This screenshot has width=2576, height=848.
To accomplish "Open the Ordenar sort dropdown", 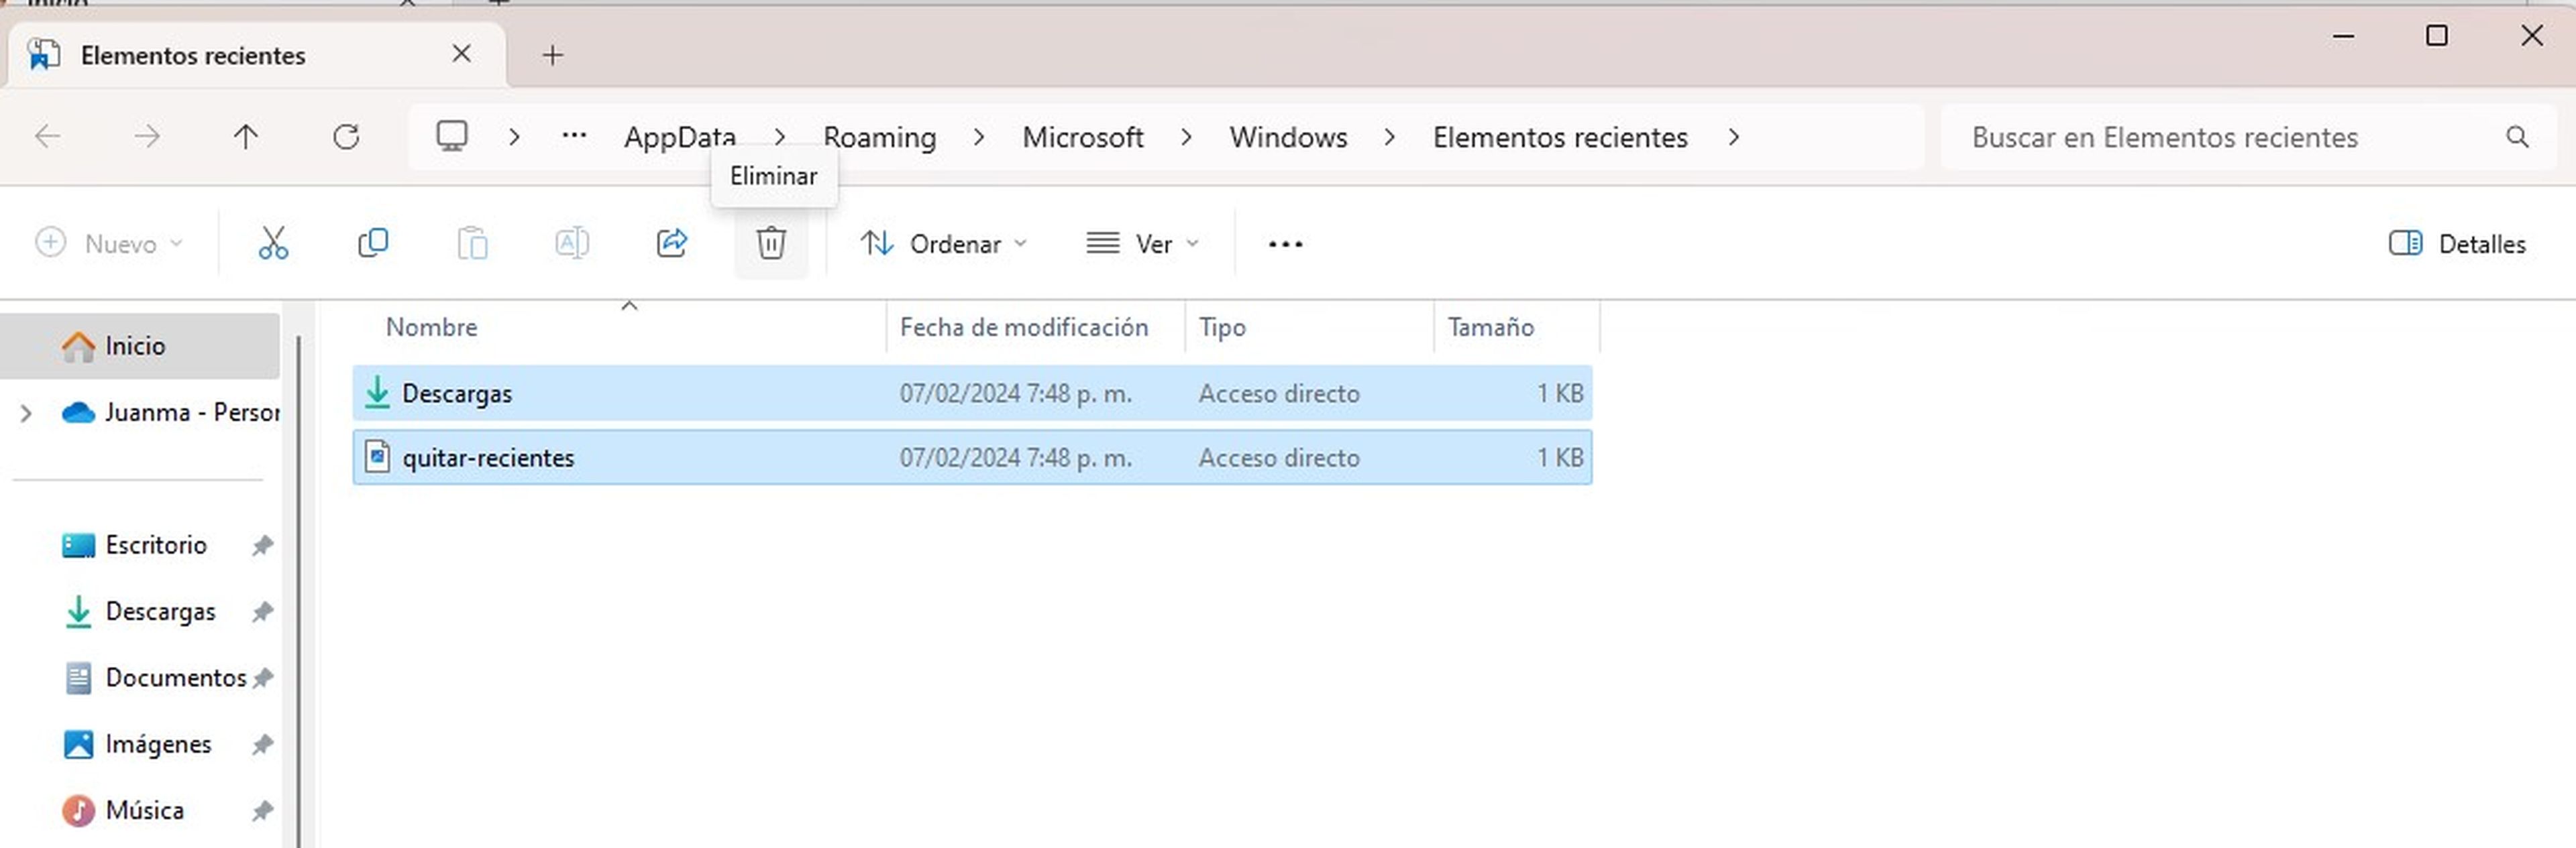I will (x=944, y=244).
